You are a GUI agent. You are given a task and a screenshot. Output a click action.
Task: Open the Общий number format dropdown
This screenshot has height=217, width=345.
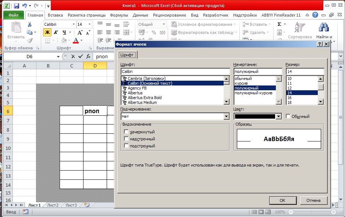164,24
